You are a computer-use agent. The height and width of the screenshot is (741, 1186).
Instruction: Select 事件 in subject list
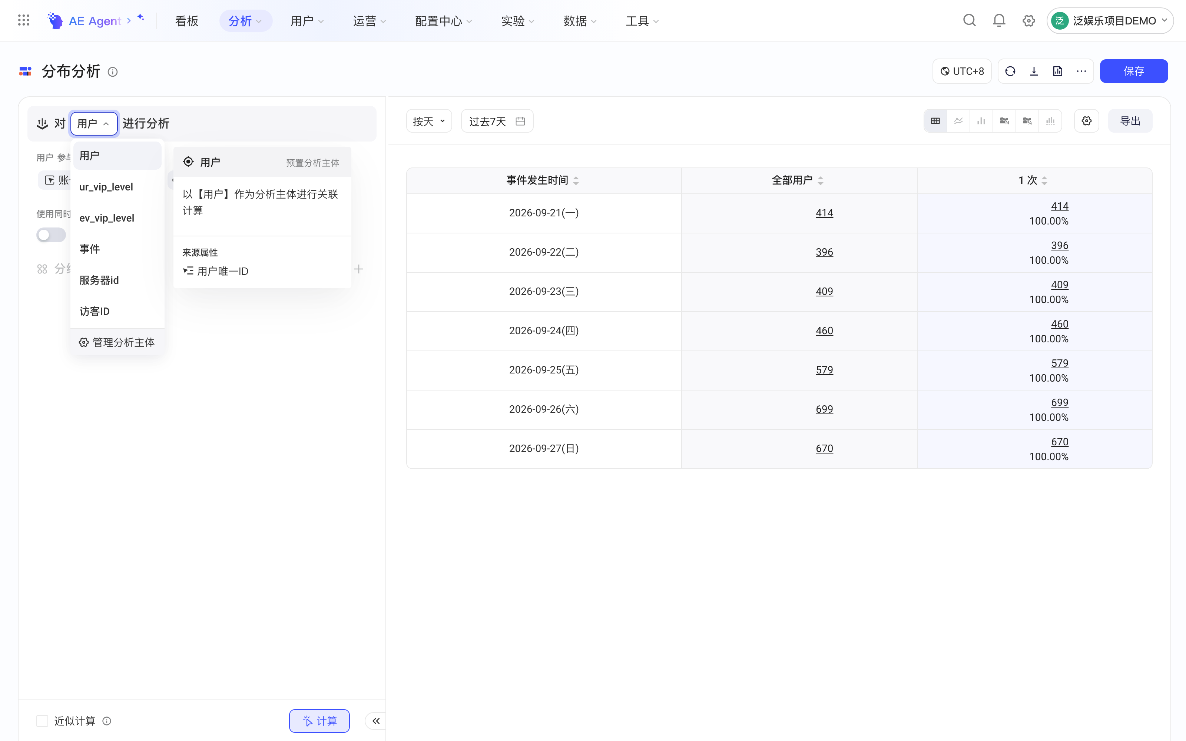click(x=117, y=249)
